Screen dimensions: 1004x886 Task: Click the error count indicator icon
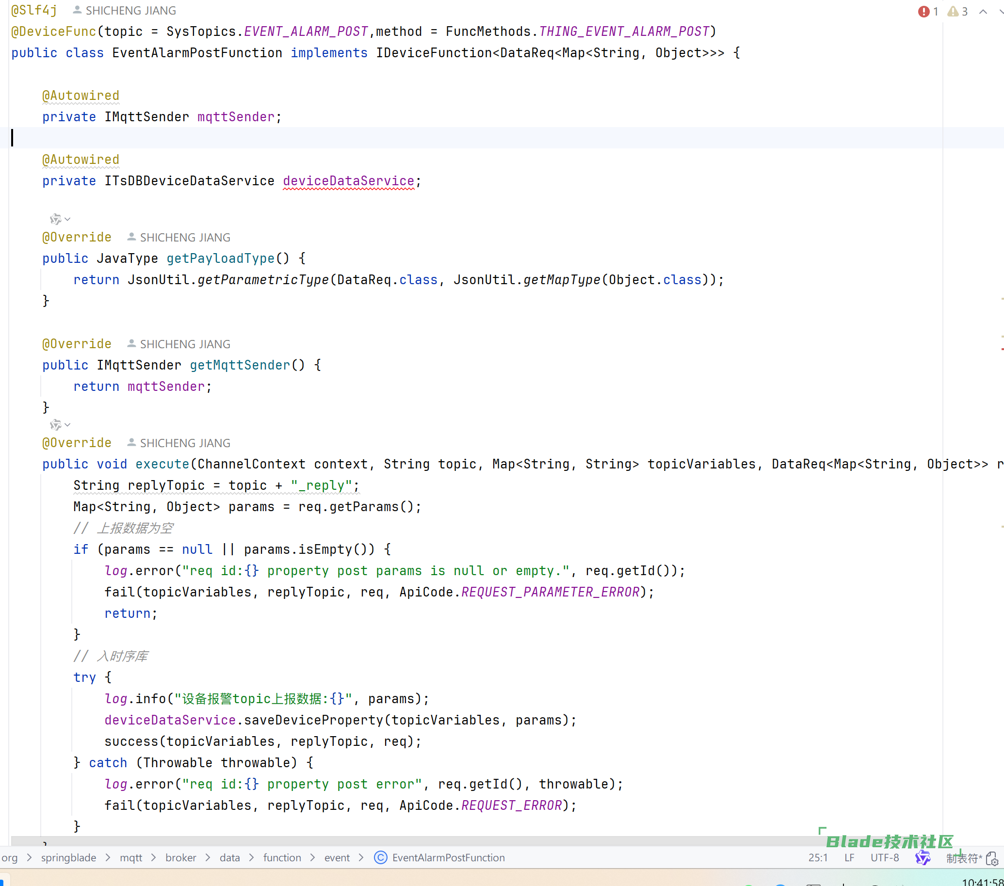(923, 11)
